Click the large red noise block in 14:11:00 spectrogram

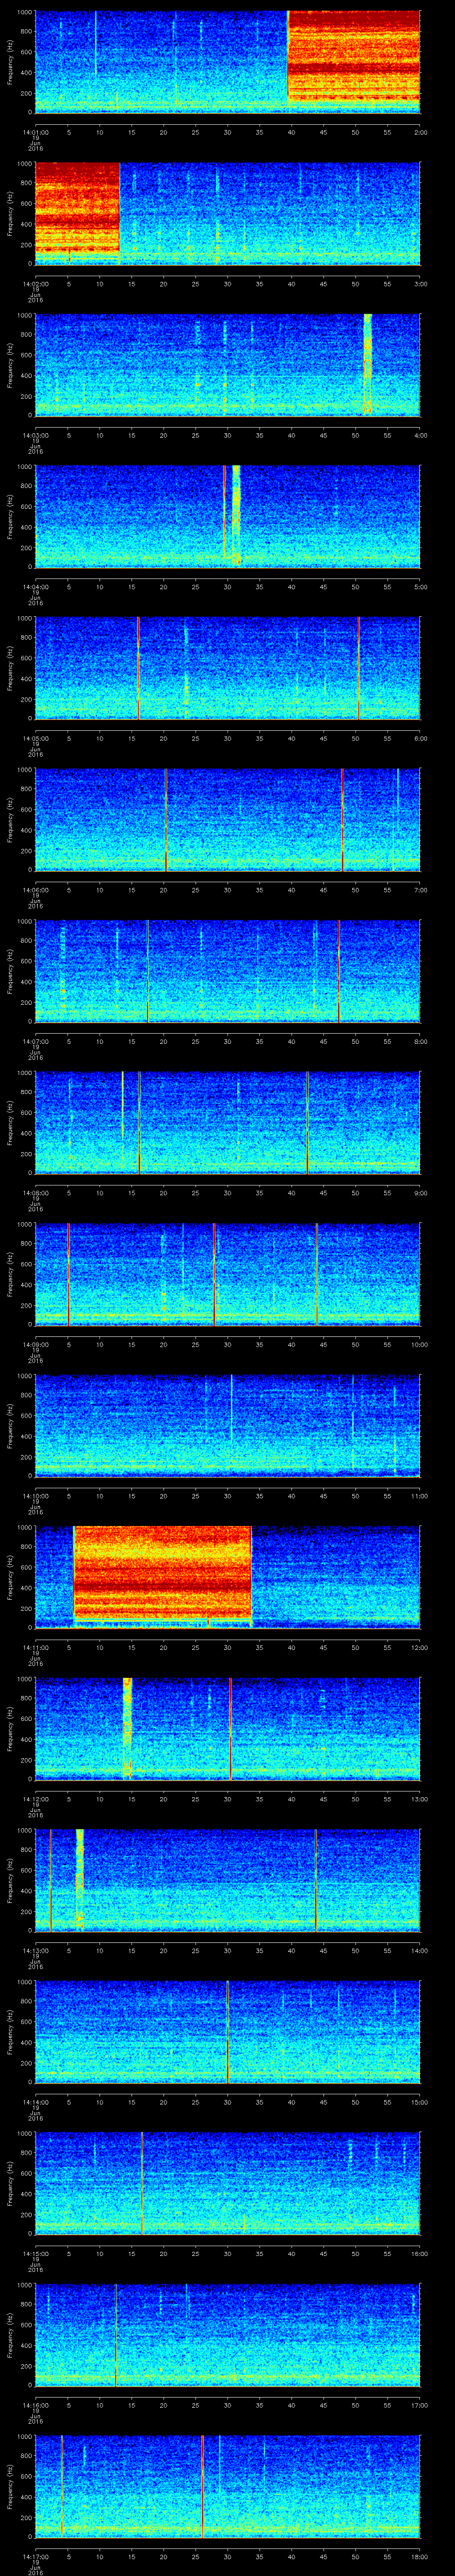click(162, 1572)
